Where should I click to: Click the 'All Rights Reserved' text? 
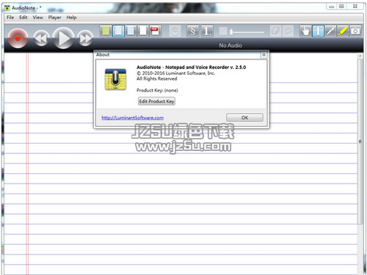[156, 78]
